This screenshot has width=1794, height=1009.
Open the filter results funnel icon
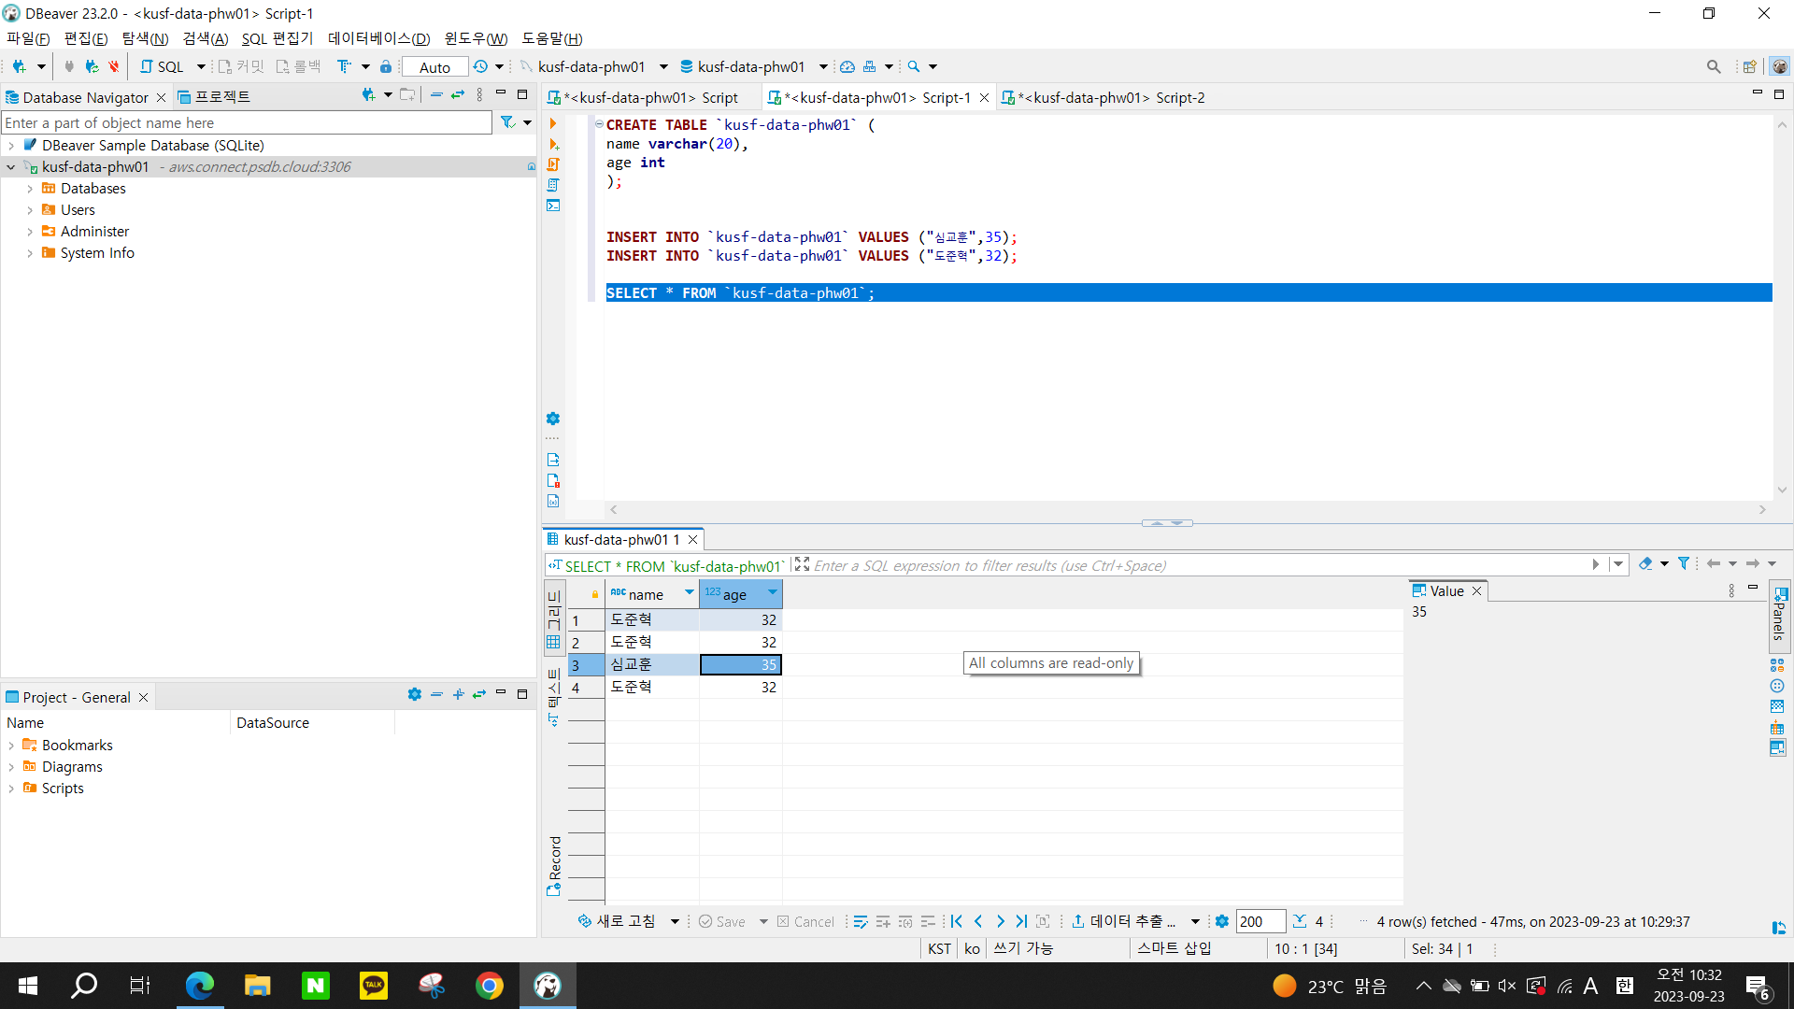[x=1684, y=563]
